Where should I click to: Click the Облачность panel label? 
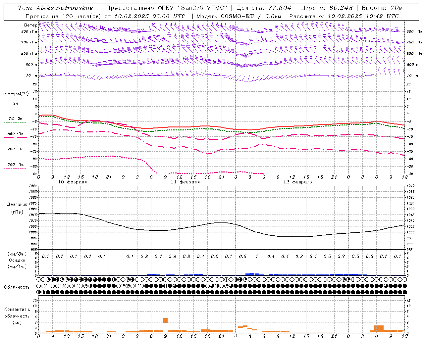click(x=17, y=287)
